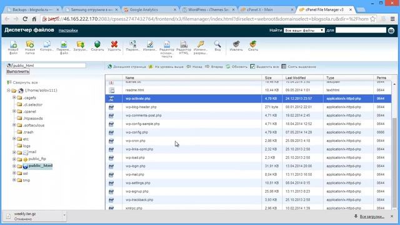Switch to the Google Analytics browser tab

[x=150, y=10]
